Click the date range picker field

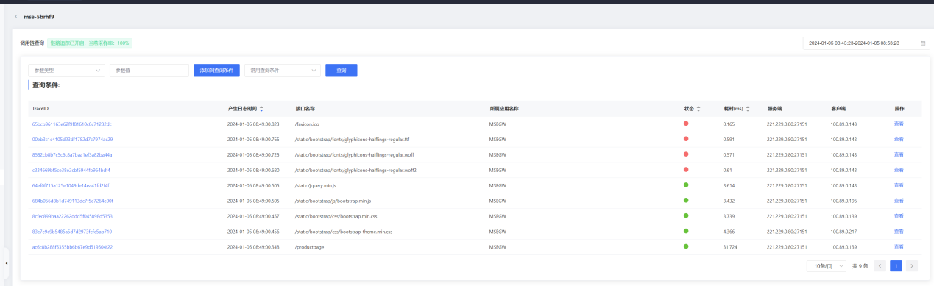[x=866, y=43]
